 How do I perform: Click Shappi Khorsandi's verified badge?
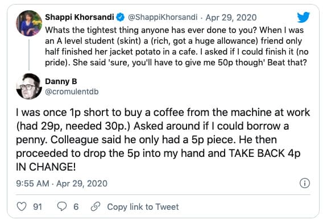tap(121, 17)
